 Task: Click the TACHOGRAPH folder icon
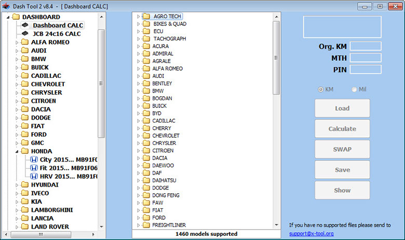tap(146, 39)
